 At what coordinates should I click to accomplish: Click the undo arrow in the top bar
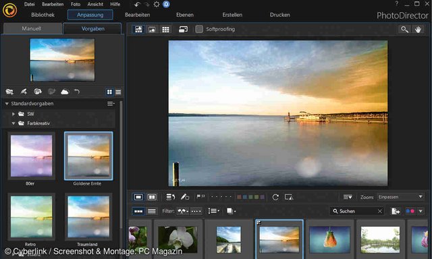[137, 5]
